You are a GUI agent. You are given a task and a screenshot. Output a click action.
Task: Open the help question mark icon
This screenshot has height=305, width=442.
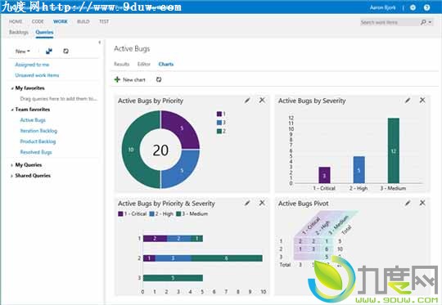426,7
